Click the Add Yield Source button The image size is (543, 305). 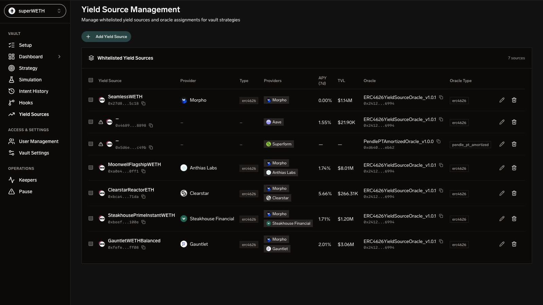(106, 37)
